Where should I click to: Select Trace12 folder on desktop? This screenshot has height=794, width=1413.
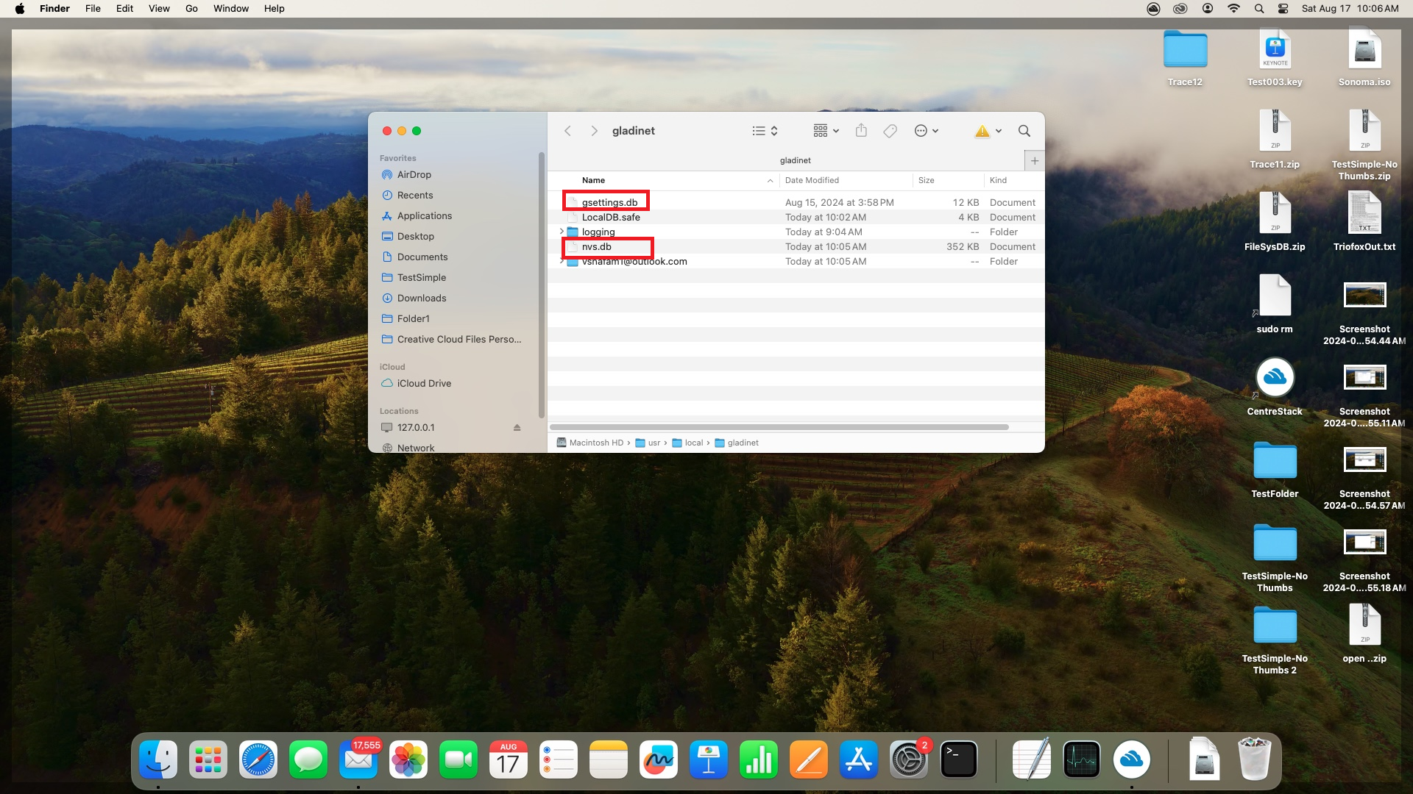pos(1185,57)
